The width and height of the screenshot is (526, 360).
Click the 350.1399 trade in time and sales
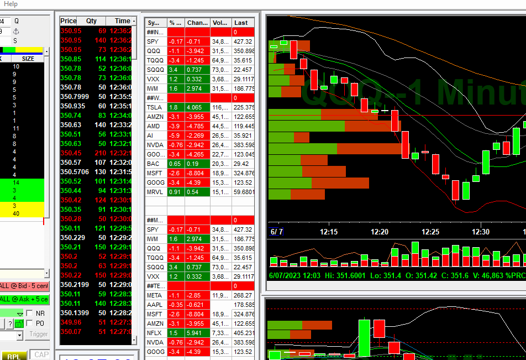tap(96, 313)
